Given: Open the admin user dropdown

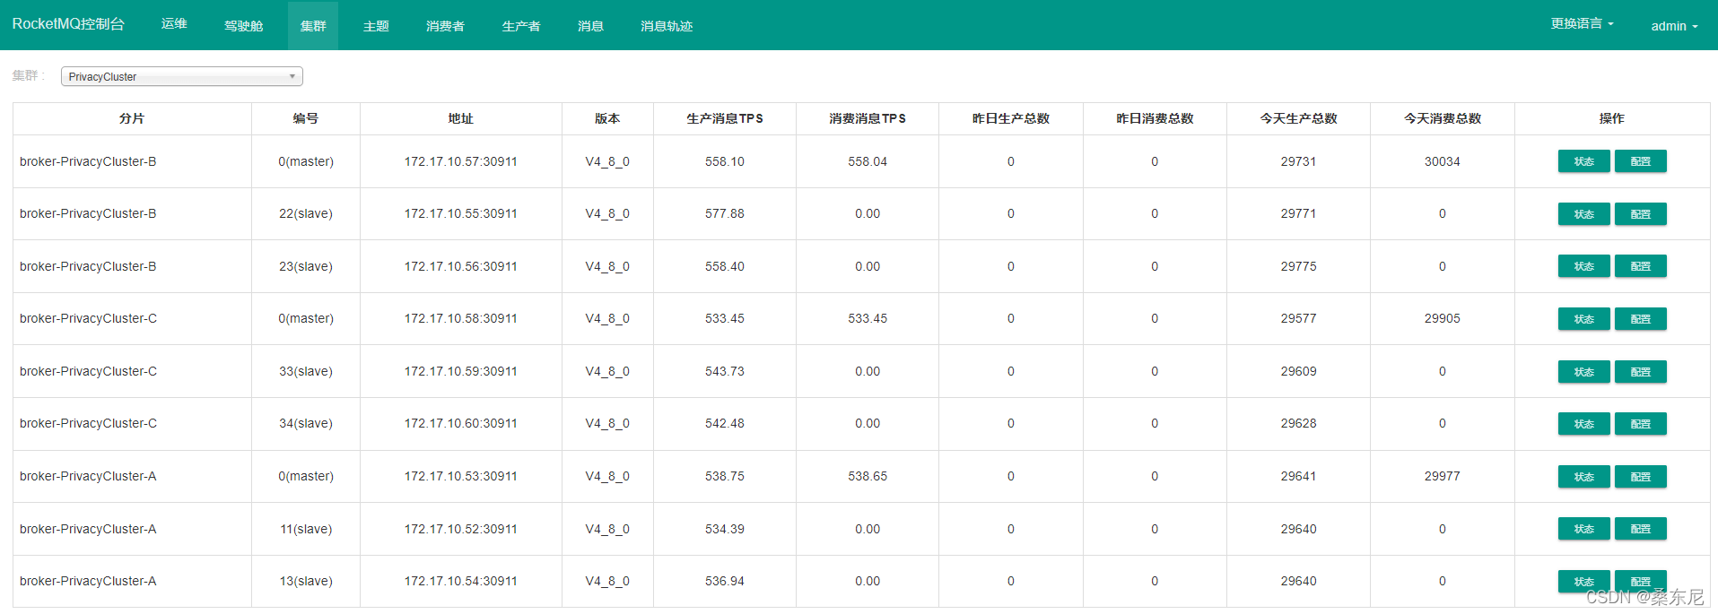Looking at the screenshot, I should click(x=1674, y=26).
